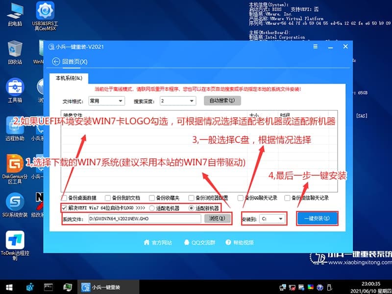Open 此电脑 from the desktop

(14, 12)
